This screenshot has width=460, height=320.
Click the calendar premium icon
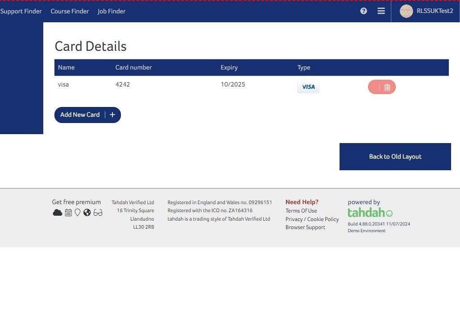68,213
